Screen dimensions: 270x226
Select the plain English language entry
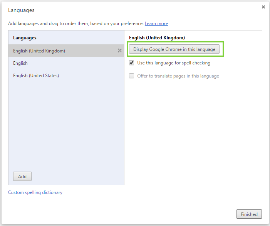pos(20,63)
